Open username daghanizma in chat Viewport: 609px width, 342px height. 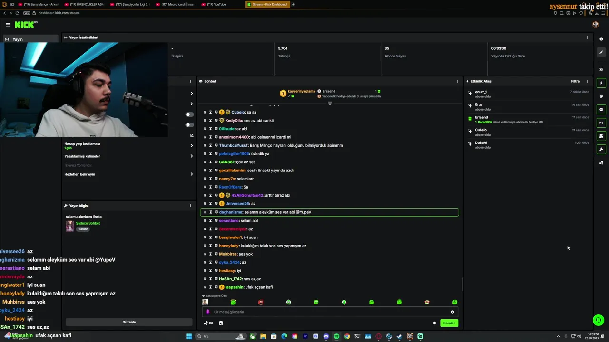pyautogui.click(x=231, y=212)
